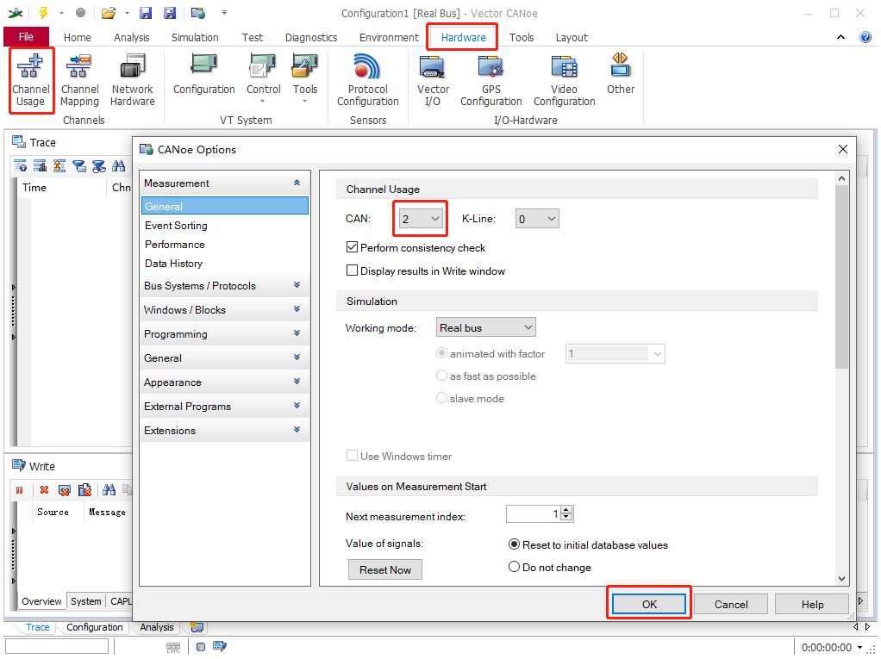The image size is (881, 659).
Task: Click the open folder icon in title bar
Action: point(109,13)
